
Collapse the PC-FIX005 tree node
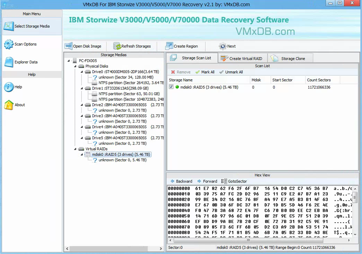click(x=69, y=61)
